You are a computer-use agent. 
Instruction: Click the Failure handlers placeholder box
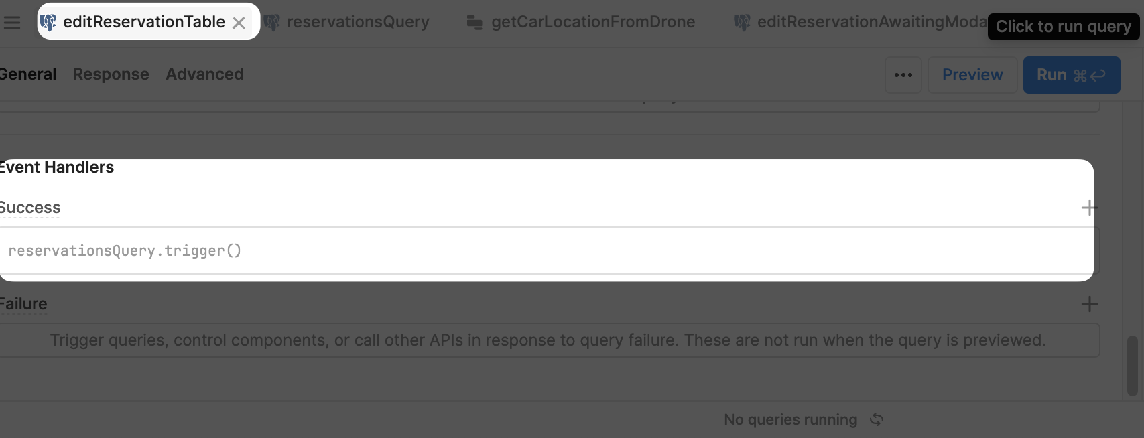point(548,340)
